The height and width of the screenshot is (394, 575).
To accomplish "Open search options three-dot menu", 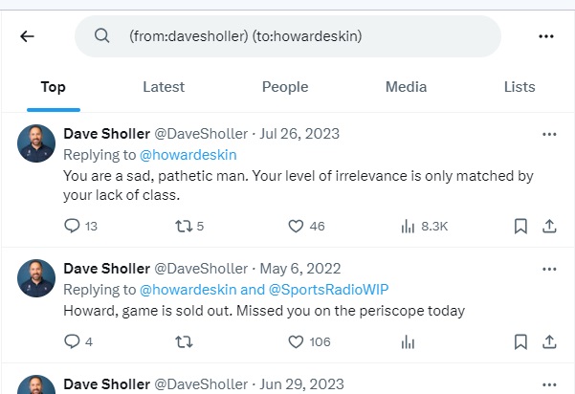I will tap(546, 36).
